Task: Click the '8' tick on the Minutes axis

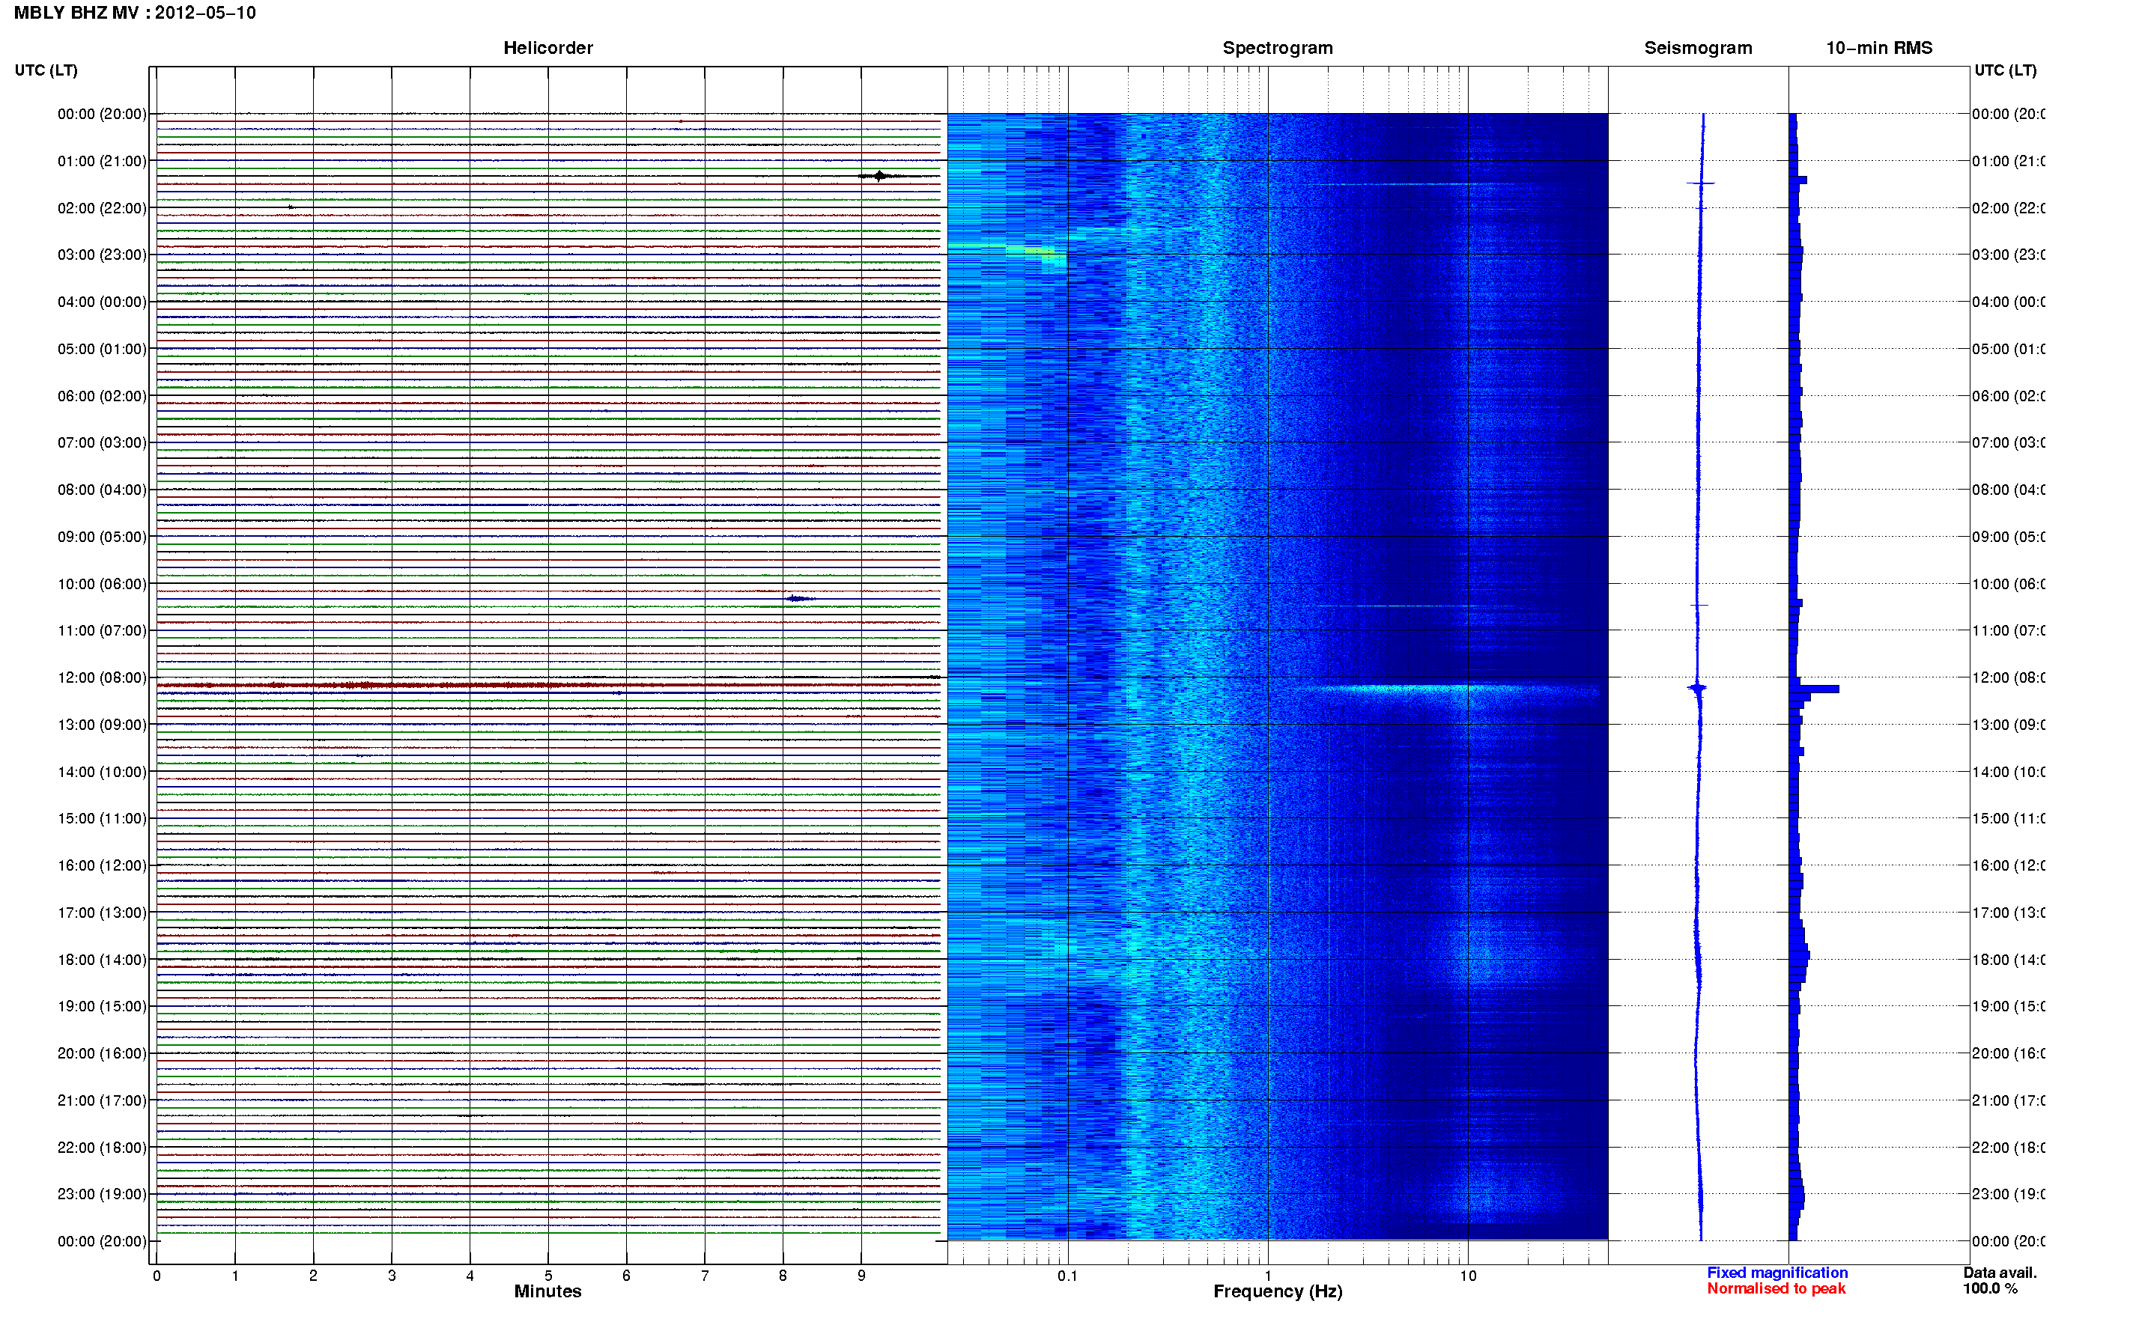Action: point(783,1276)
